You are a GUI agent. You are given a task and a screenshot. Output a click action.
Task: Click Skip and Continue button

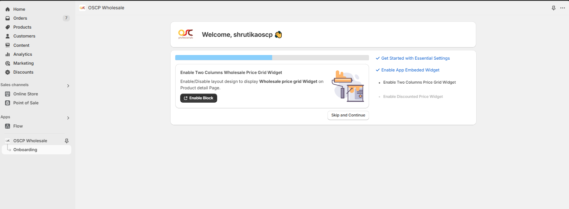click(x=348, y=115)
